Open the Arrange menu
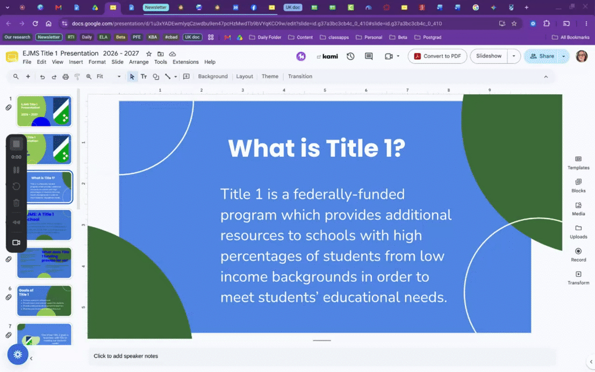Screen dimensions: 595x372 pos(138,62)
